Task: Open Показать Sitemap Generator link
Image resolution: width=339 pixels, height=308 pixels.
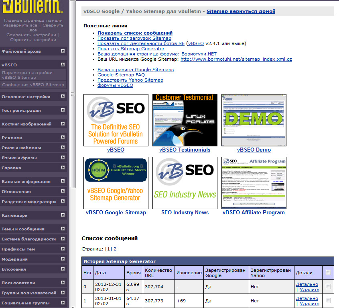Action: tap(131, 49)
